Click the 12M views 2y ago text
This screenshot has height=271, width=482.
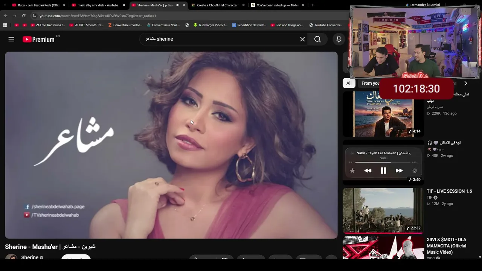(440, 204)
